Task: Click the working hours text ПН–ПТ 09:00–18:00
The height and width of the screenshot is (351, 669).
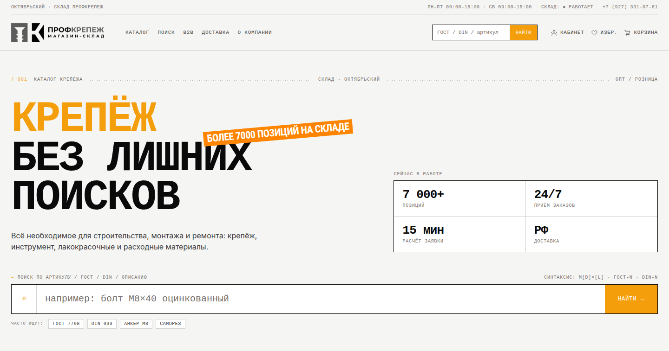Action: click(453, 7)
